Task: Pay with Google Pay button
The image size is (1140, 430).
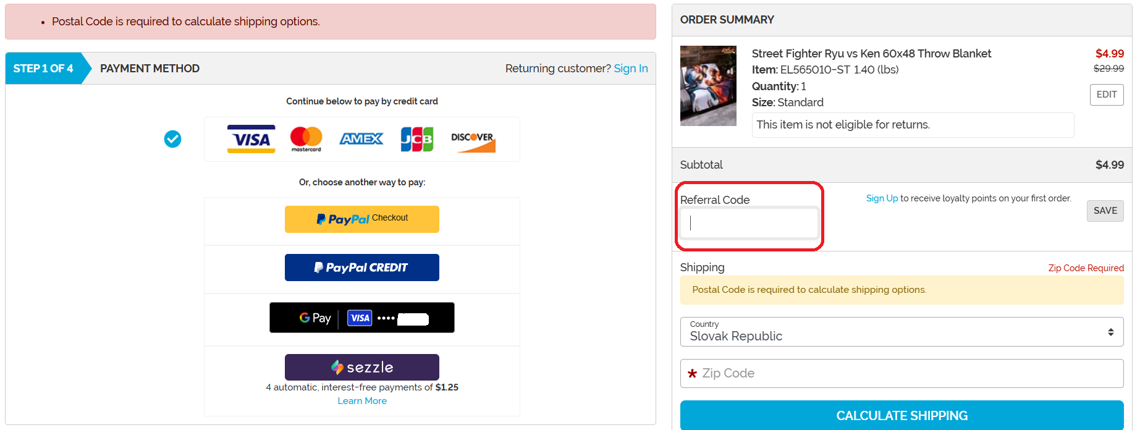Action: (x=361, y=318)
